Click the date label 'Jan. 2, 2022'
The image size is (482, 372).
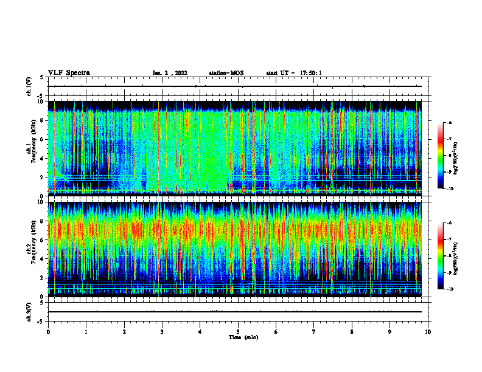point(170,73)
